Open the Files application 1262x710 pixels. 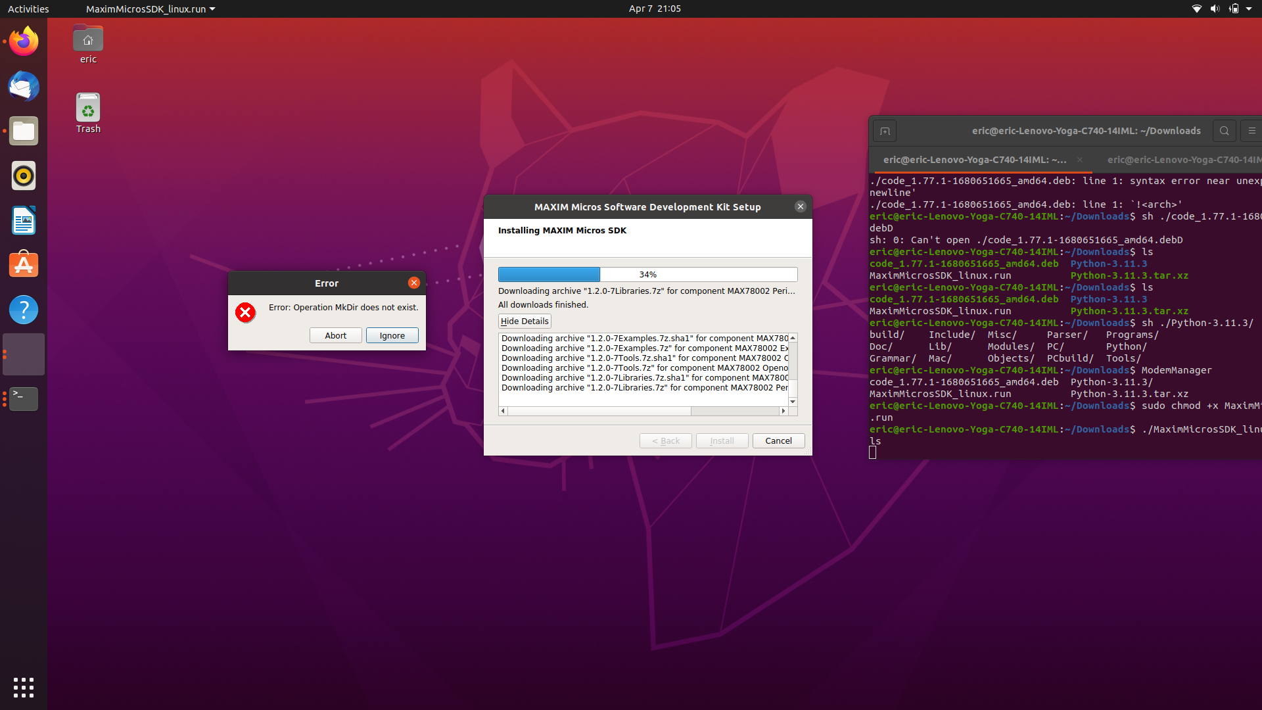click(x=23, y=131)
